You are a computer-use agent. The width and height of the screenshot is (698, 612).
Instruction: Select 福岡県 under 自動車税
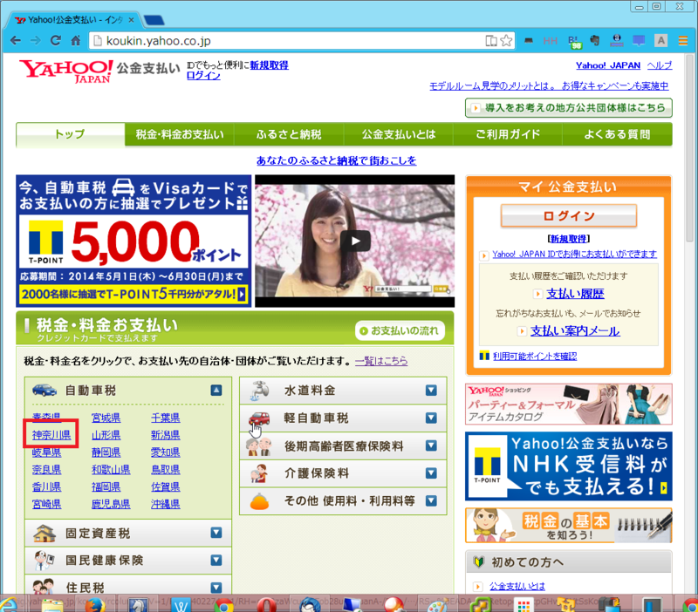pyautogui.click(x=106, y=486)
